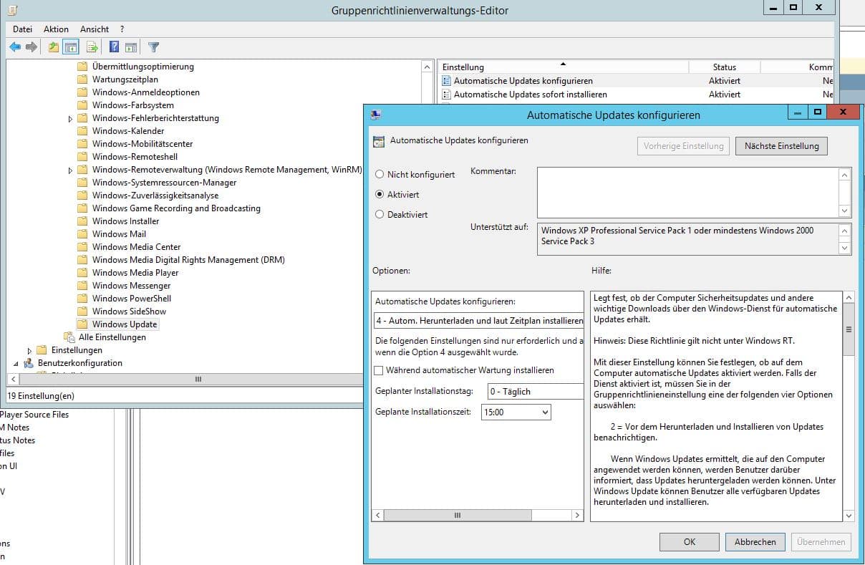Select the Aktiviert radio button
Image resolution: width=865 pixels, height=565 pixels.
point(380,195)
